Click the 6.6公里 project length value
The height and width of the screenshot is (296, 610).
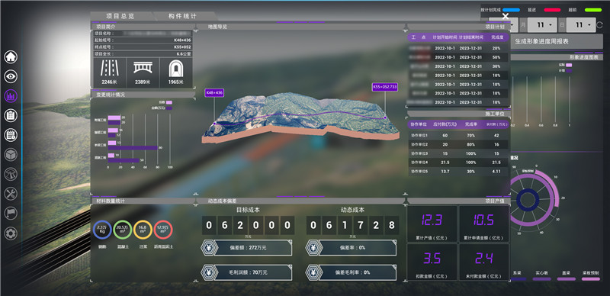(184, 53)
